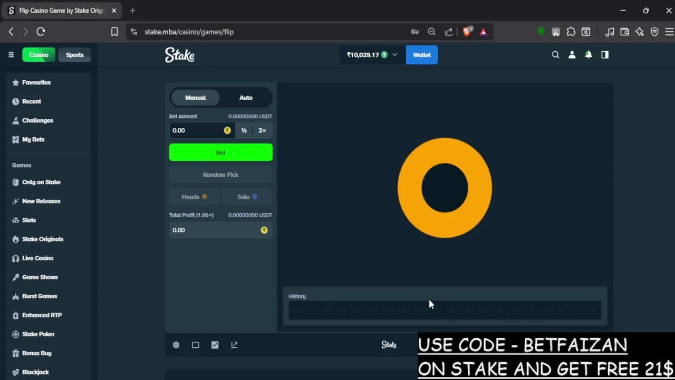Open Favourites in sidebar
675x380 pixels.
coord(36,82)
